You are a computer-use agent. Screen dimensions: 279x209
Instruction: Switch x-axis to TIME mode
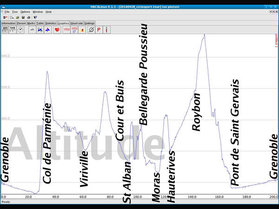click(x=13, y=29)
